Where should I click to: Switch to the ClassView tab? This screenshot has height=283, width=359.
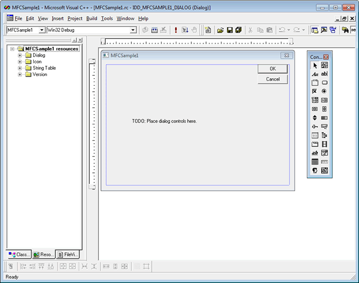click(19, 254)
